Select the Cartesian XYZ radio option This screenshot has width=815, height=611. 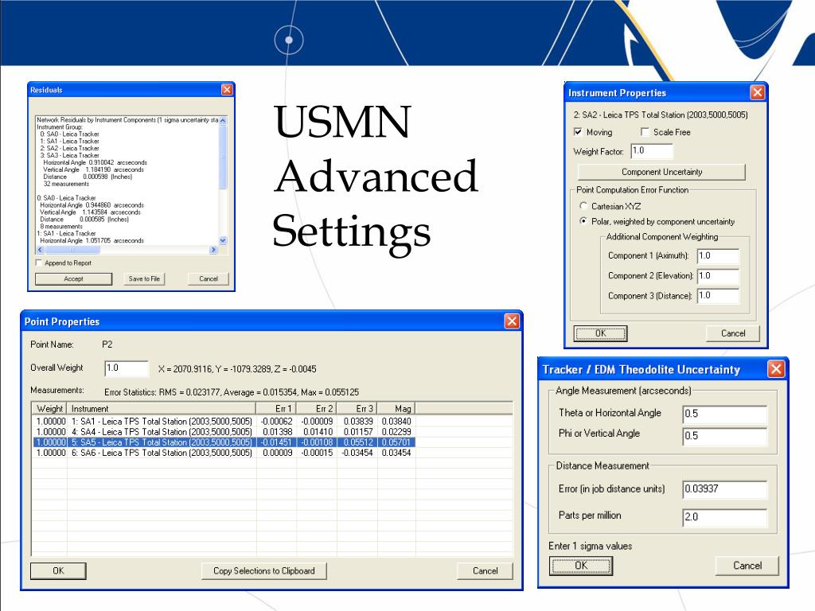583,206
